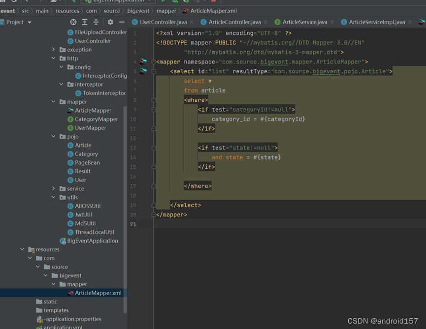Collapse the http folder
This screenshot has width=426, height=329.
pyautogui.click(x=54, y=58)
